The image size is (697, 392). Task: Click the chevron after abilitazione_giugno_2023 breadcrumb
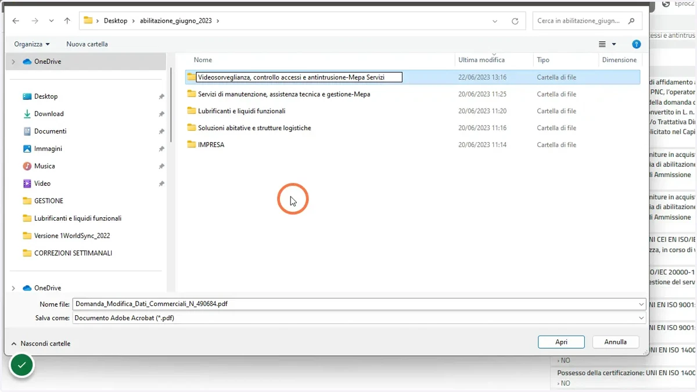tap(218, 21)
